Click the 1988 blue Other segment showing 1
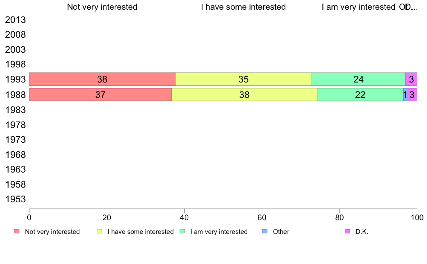The width and height of the screenshot is (427, 264). coord(405,95)
